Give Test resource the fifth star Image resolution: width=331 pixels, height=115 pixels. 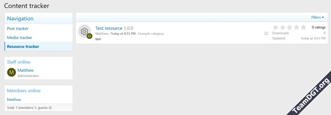pyautogui.click(x=304, y=27)
